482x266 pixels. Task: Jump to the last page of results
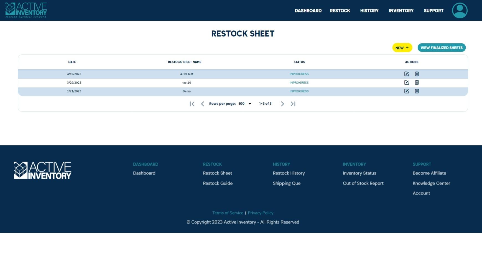293,104
